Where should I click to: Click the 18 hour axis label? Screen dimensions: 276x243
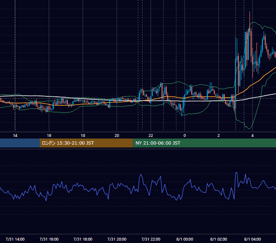pos(83,136)
